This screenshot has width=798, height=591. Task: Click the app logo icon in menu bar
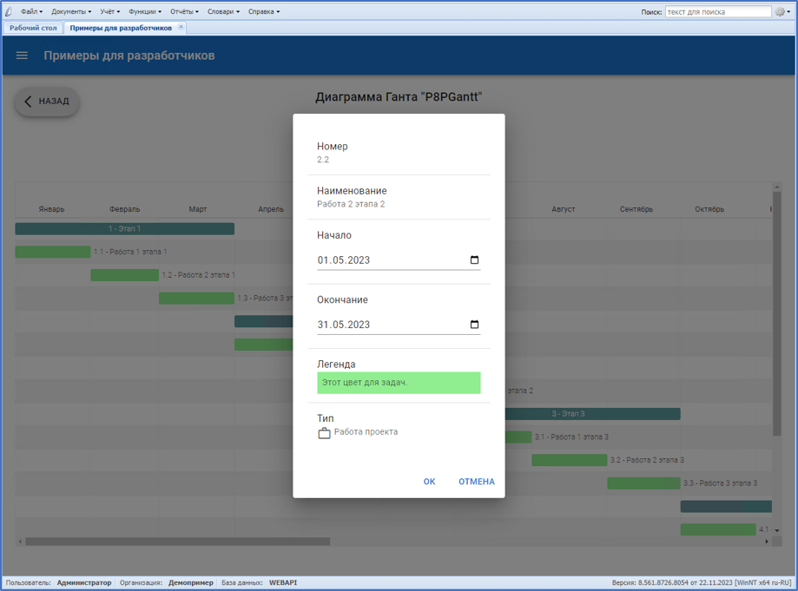point(9,12)
